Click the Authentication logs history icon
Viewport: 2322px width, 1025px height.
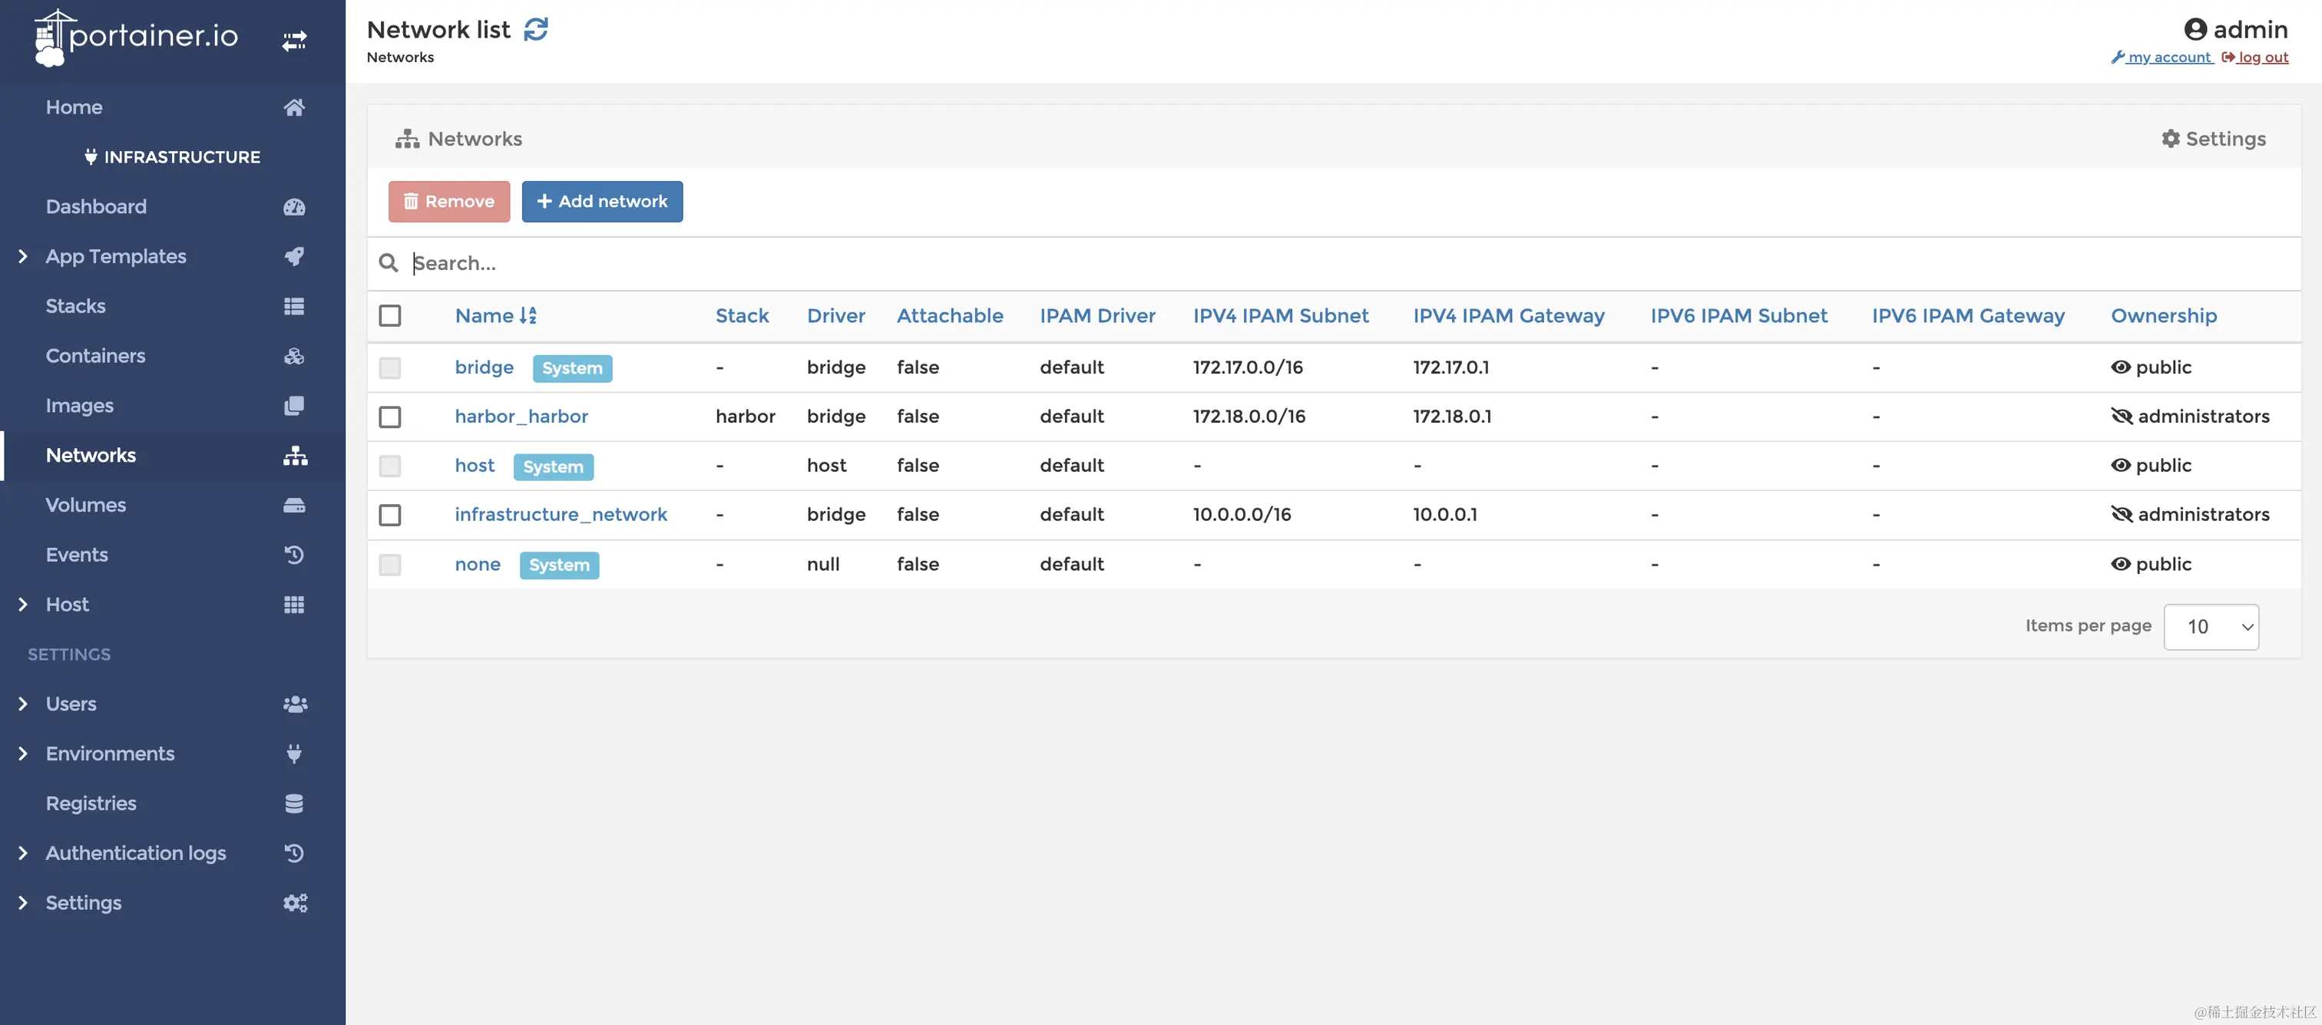point(294,853)
